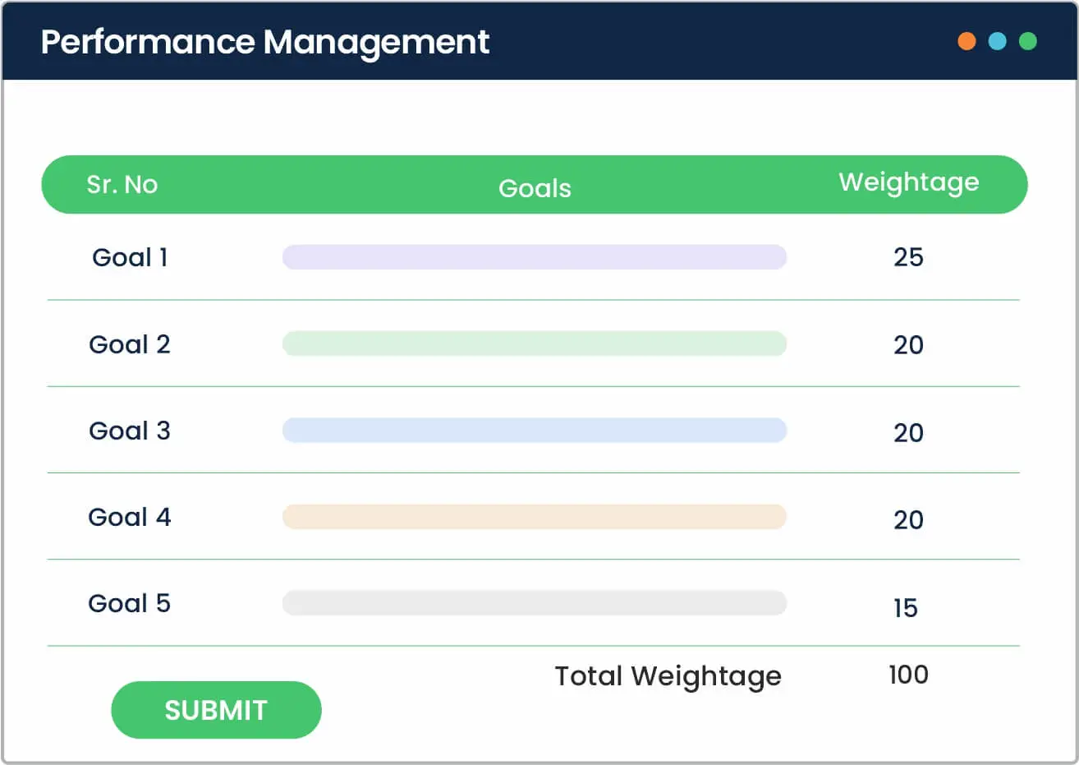This screenshot has height=765, width=1079.
Task: Click the Weightage column header
Action: [x=908, y=182]
